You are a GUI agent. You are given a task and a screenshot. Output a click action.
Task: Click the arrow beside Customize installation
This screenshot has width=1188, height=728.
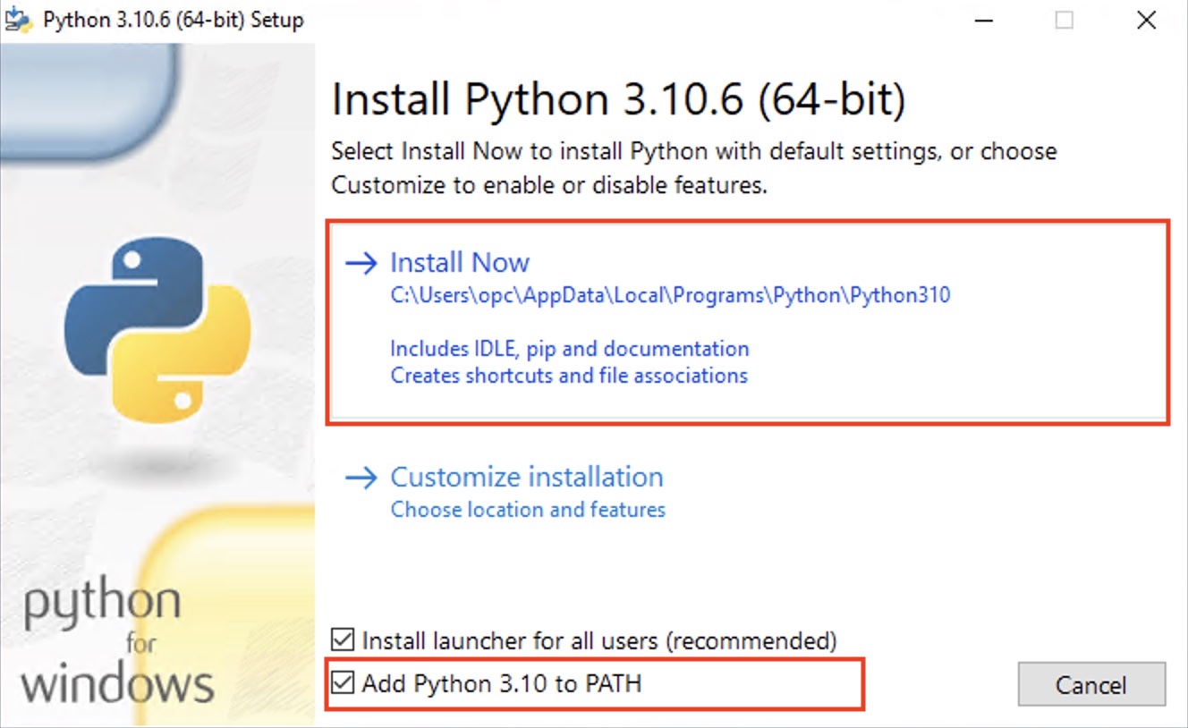362,478
